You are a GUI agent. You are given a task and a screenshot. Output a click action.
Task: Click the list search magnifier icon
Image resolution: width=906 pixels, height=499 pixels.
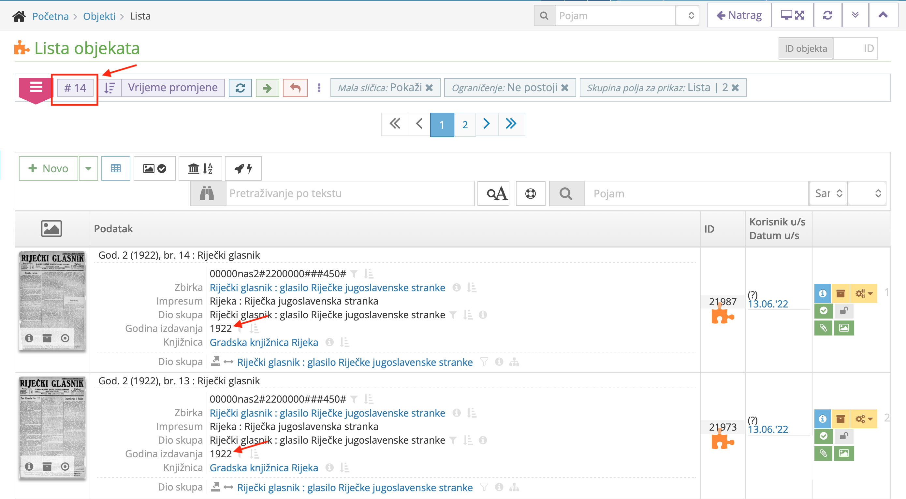[566, 193]
